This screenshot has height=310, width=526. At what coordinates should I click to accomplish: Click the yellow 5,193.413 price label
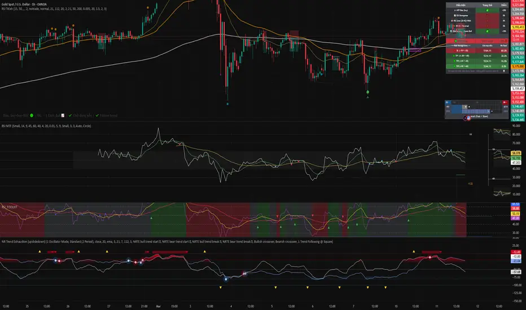point(518,27)
